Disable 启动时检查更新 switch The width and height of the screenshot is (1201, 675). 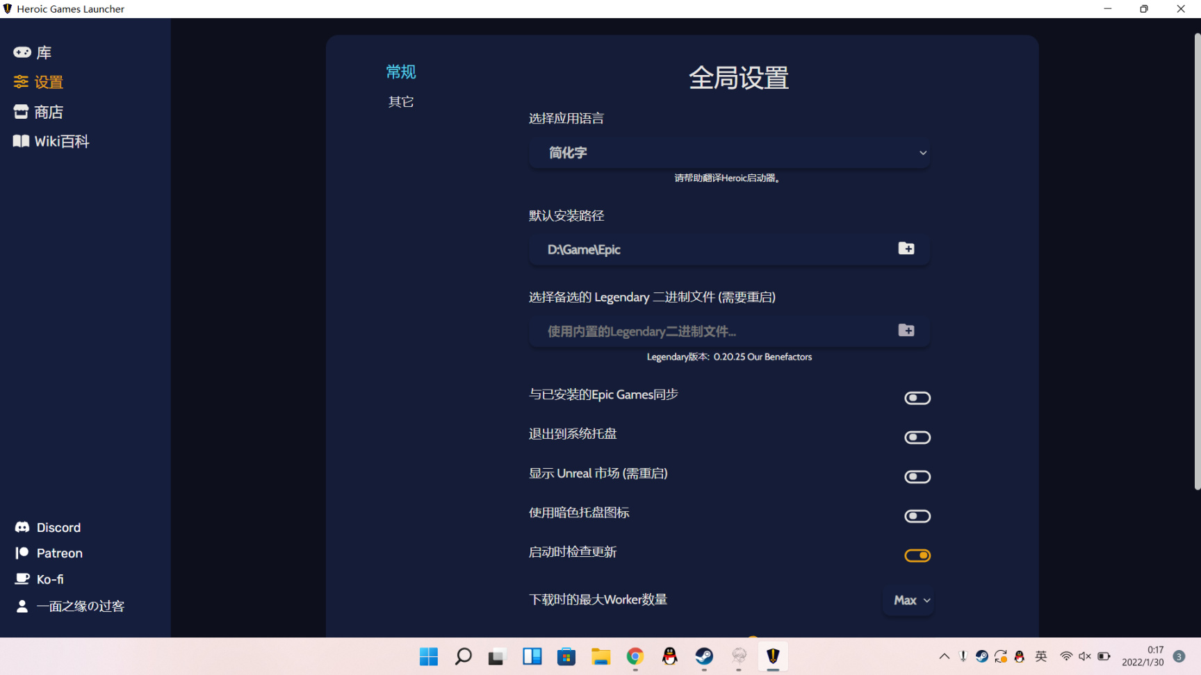click(917, 556)
